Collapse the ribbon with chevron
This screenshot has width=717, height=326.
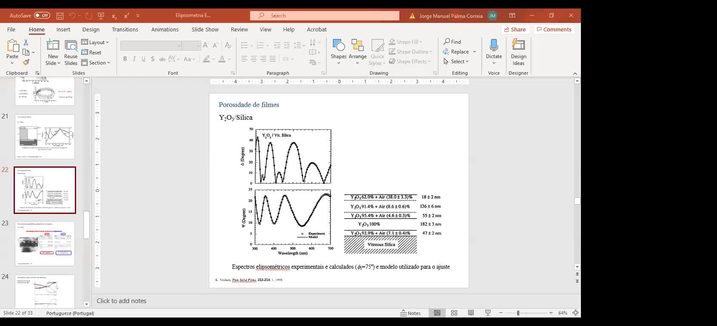[575, 73]
